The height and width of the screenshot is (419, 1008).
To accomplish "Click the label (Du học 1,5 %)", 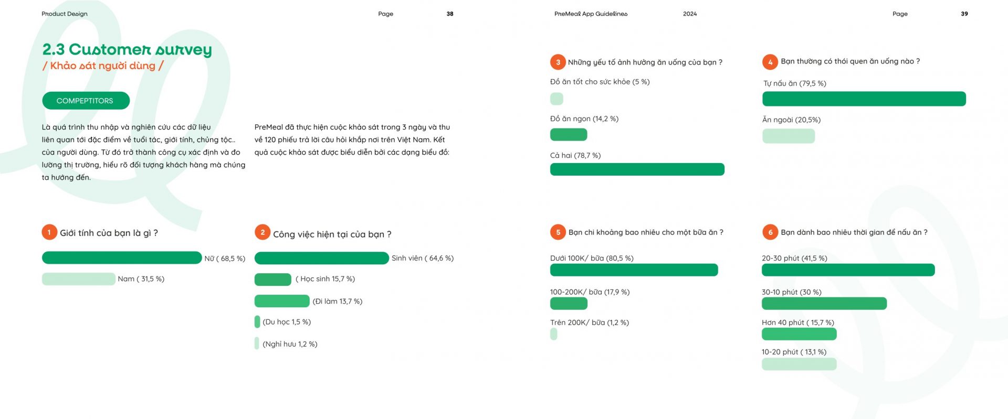I will (287, 322).
